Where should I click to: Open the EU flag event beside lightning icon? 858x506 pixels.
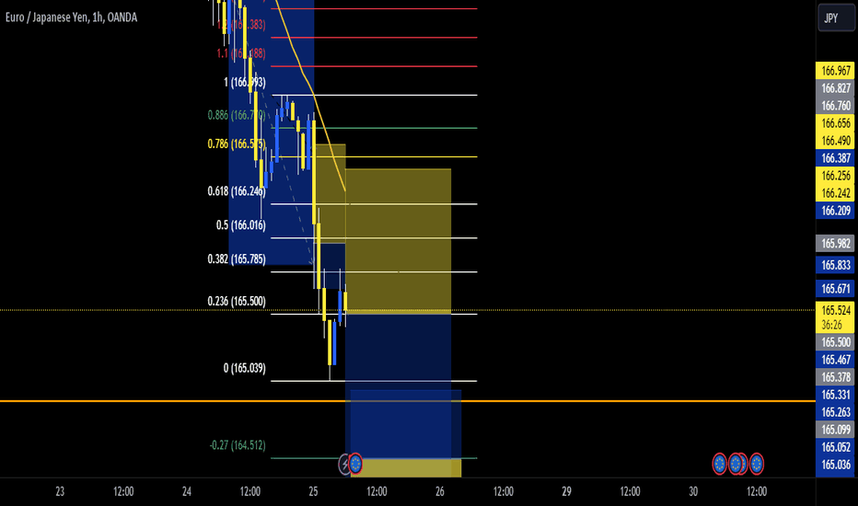(355, 464)
